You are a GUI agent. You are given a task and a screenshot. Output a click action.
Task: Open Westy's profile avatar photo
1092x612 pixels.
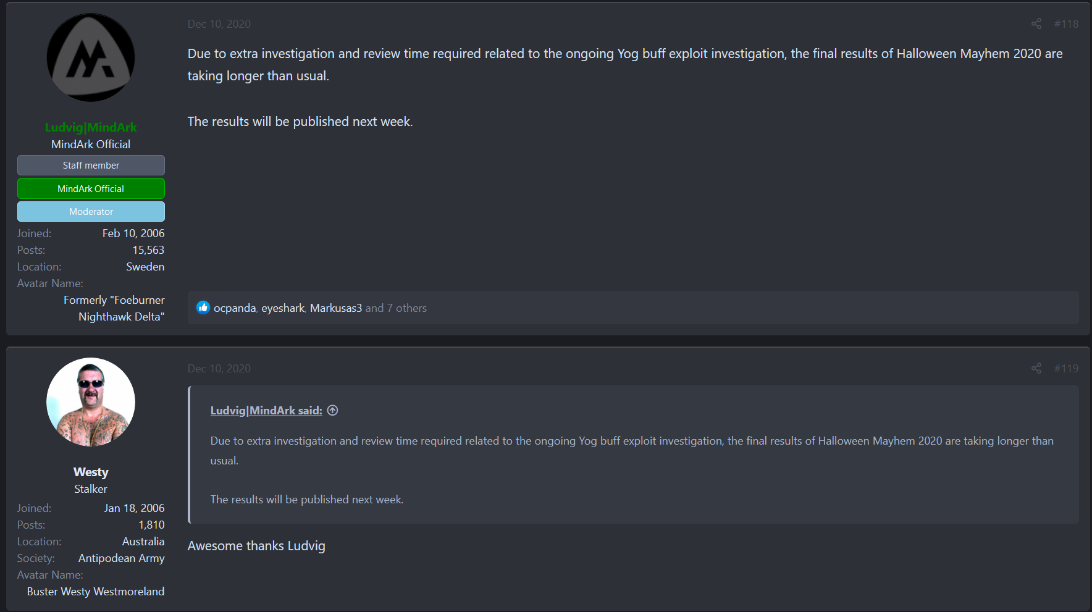[91, 402]
